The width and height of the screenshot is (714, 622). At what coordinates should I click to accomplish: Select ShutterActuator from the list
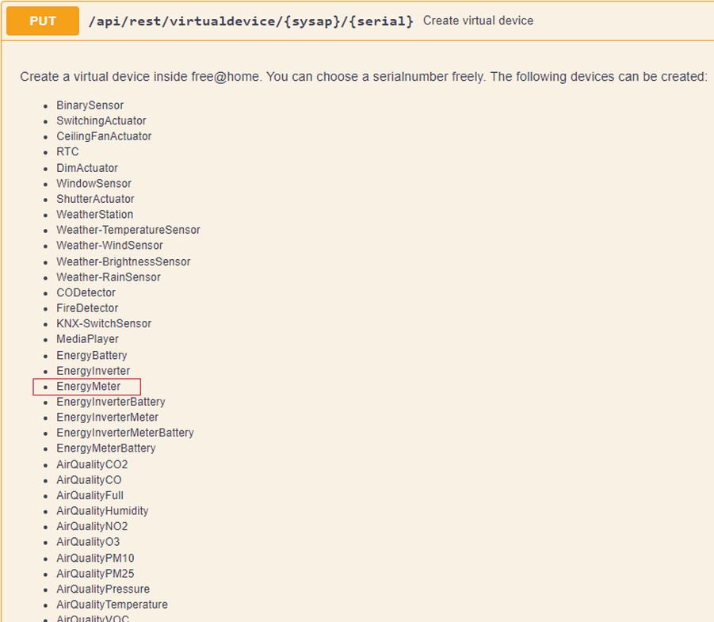pos(95,199)
